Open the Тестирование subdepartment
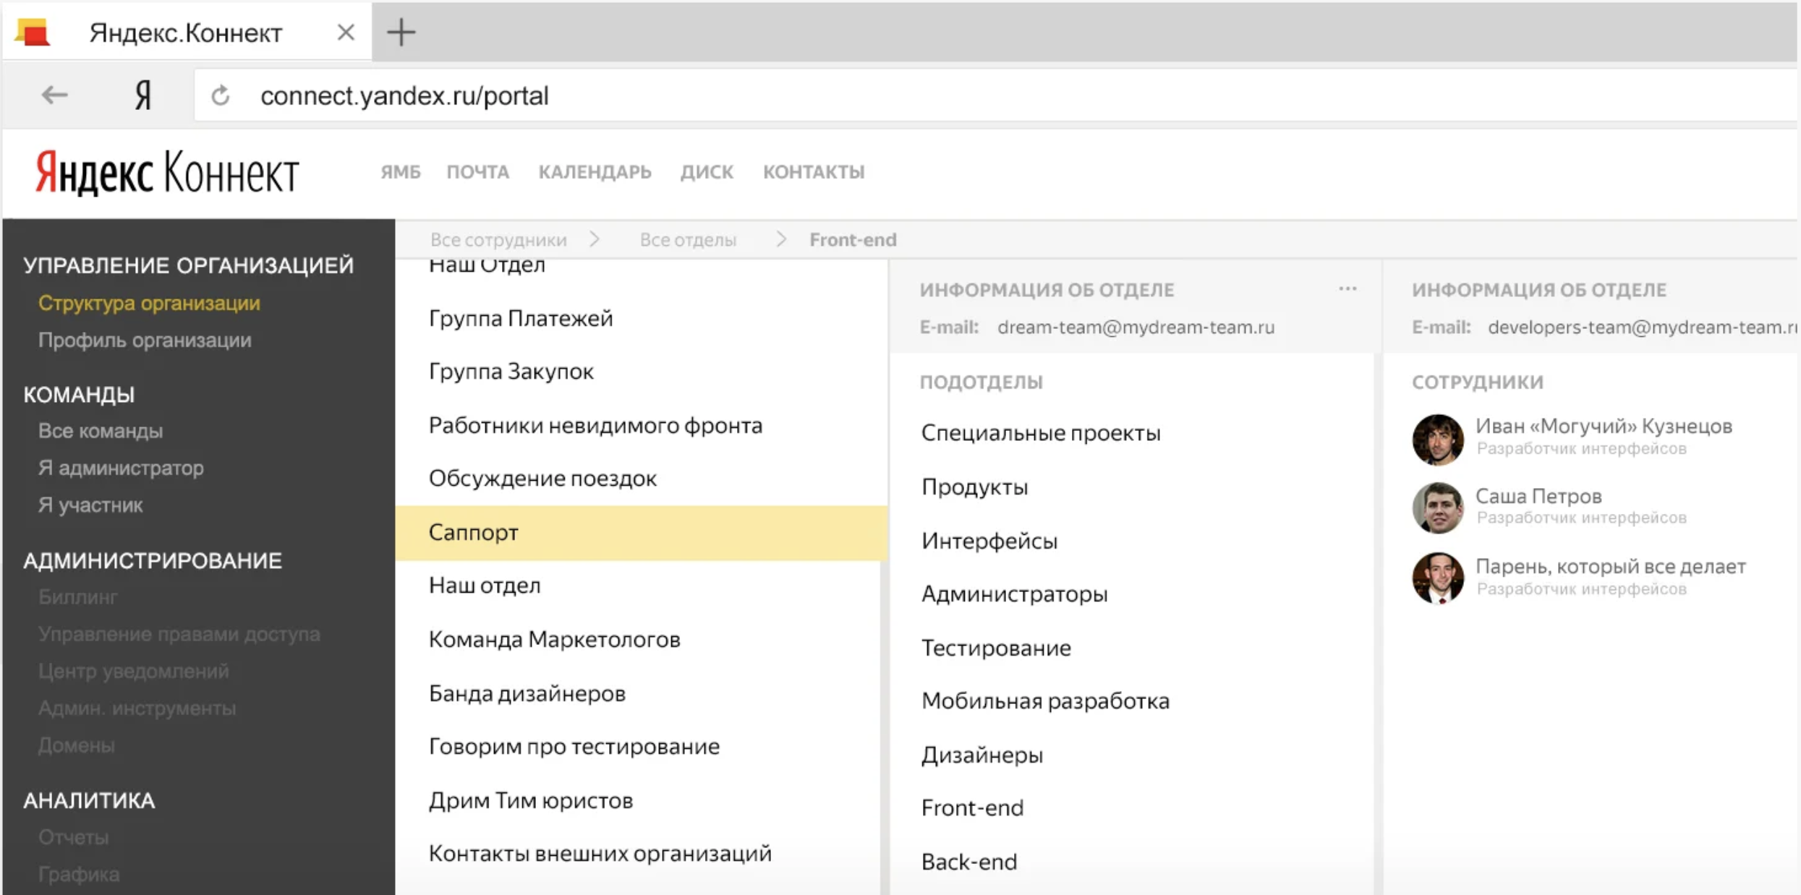The height and width of the screenshot is (895, 1801). pos(996,648)
